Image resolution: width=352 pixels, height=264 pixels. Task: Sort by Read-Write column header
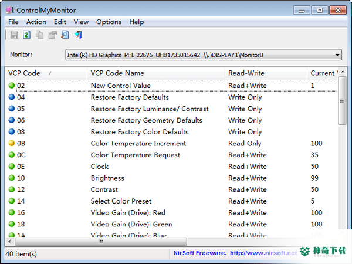(266, 73)
